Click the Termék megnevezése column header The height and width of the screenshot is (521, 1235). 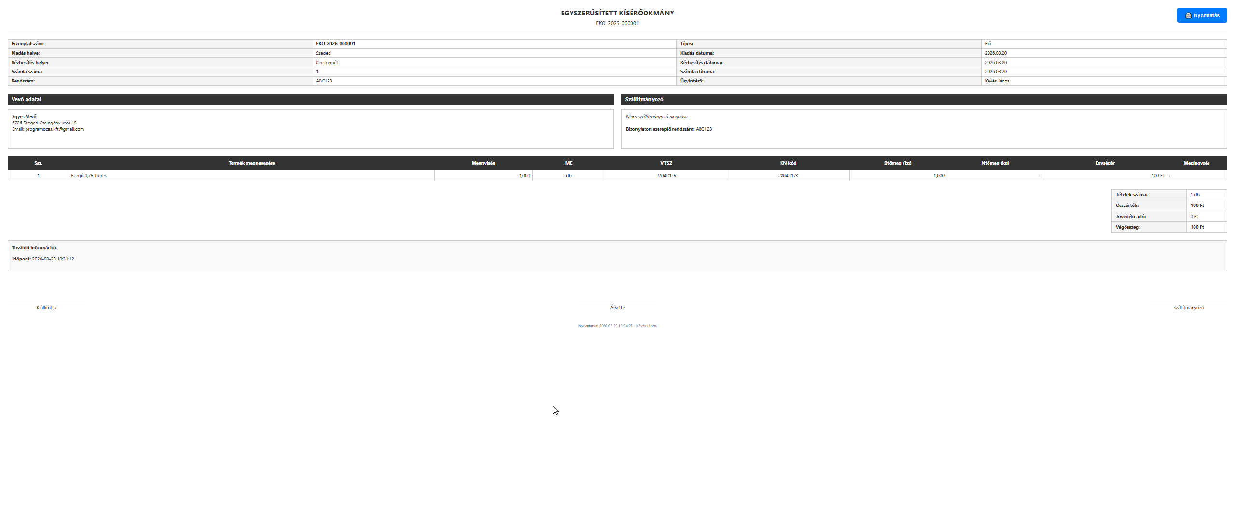pos(251,163)
